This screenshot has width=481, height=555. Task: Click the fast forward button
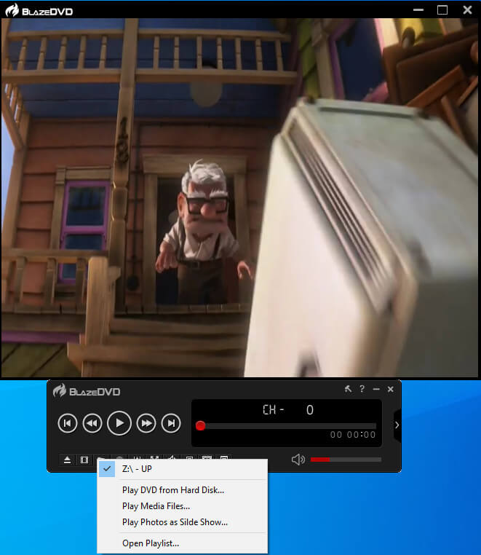(146, 423)
